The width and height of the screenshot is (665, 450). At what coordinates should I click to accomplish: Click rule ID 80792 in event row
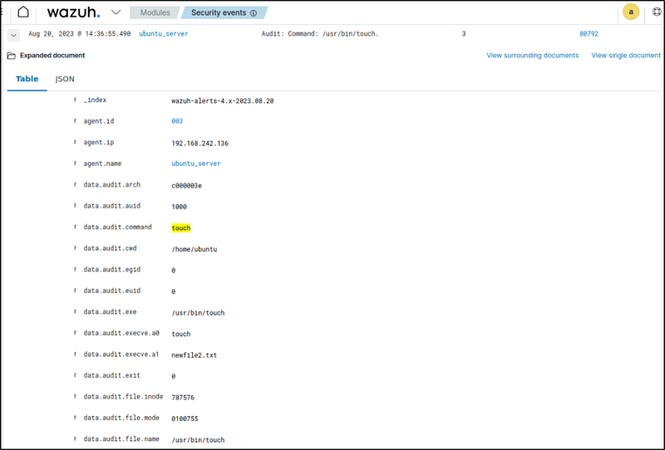(x=589, y=34)
